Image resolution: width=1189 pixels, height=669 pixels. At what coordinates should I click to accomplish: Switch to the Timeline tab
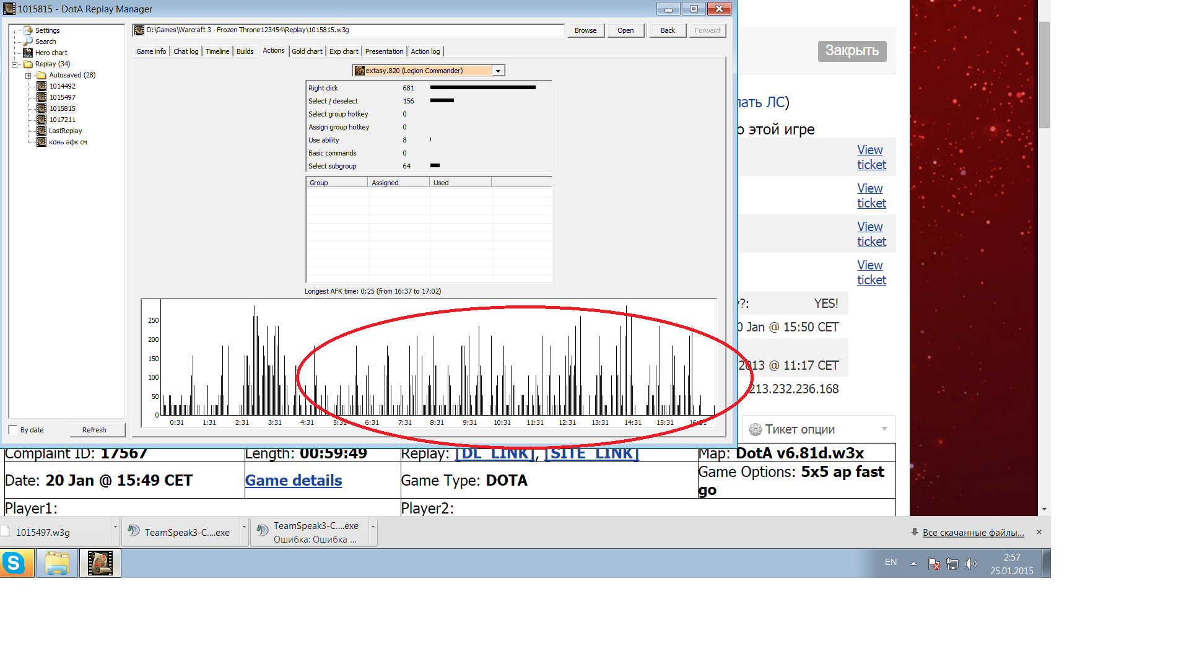(x=217, y=51)
